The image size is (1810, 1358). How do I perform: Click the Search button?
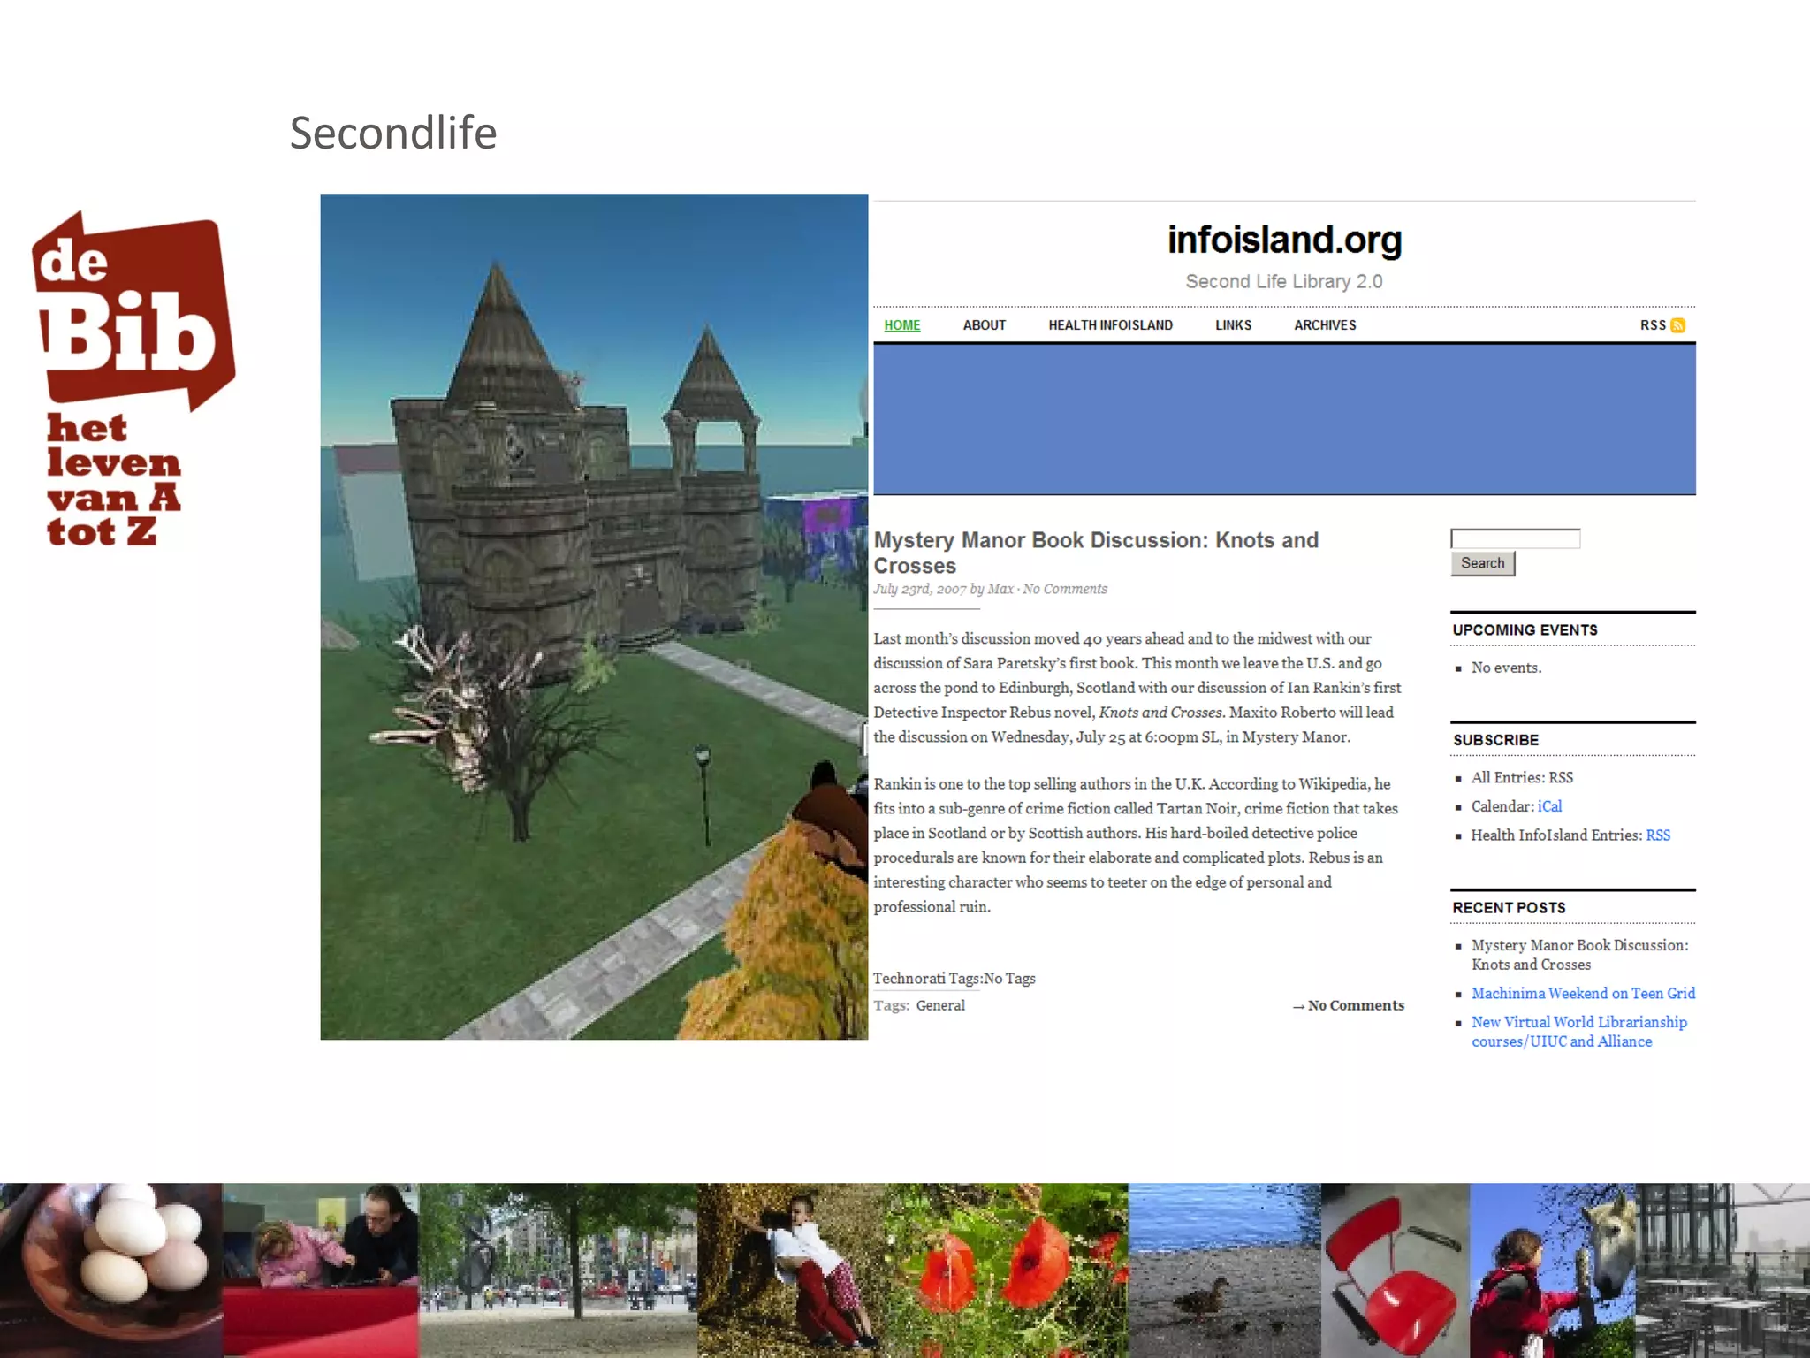(1482, 563)
